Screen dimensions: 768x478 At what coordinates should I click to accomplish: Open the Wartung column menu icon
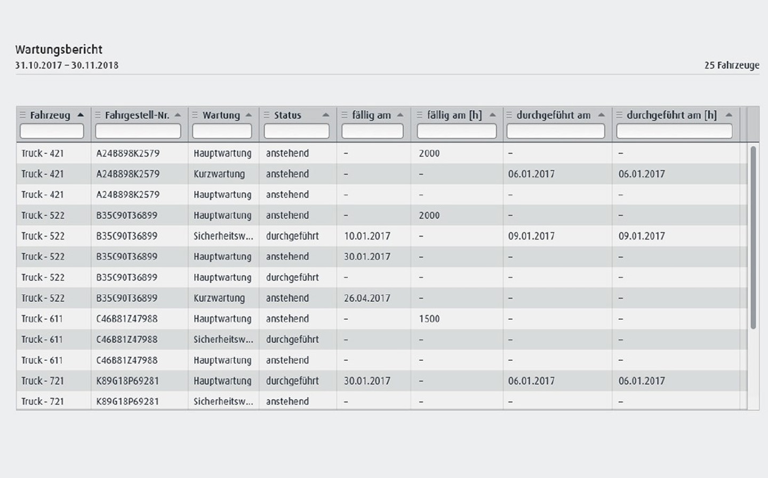pyautogui.click(x=196, y=115)
